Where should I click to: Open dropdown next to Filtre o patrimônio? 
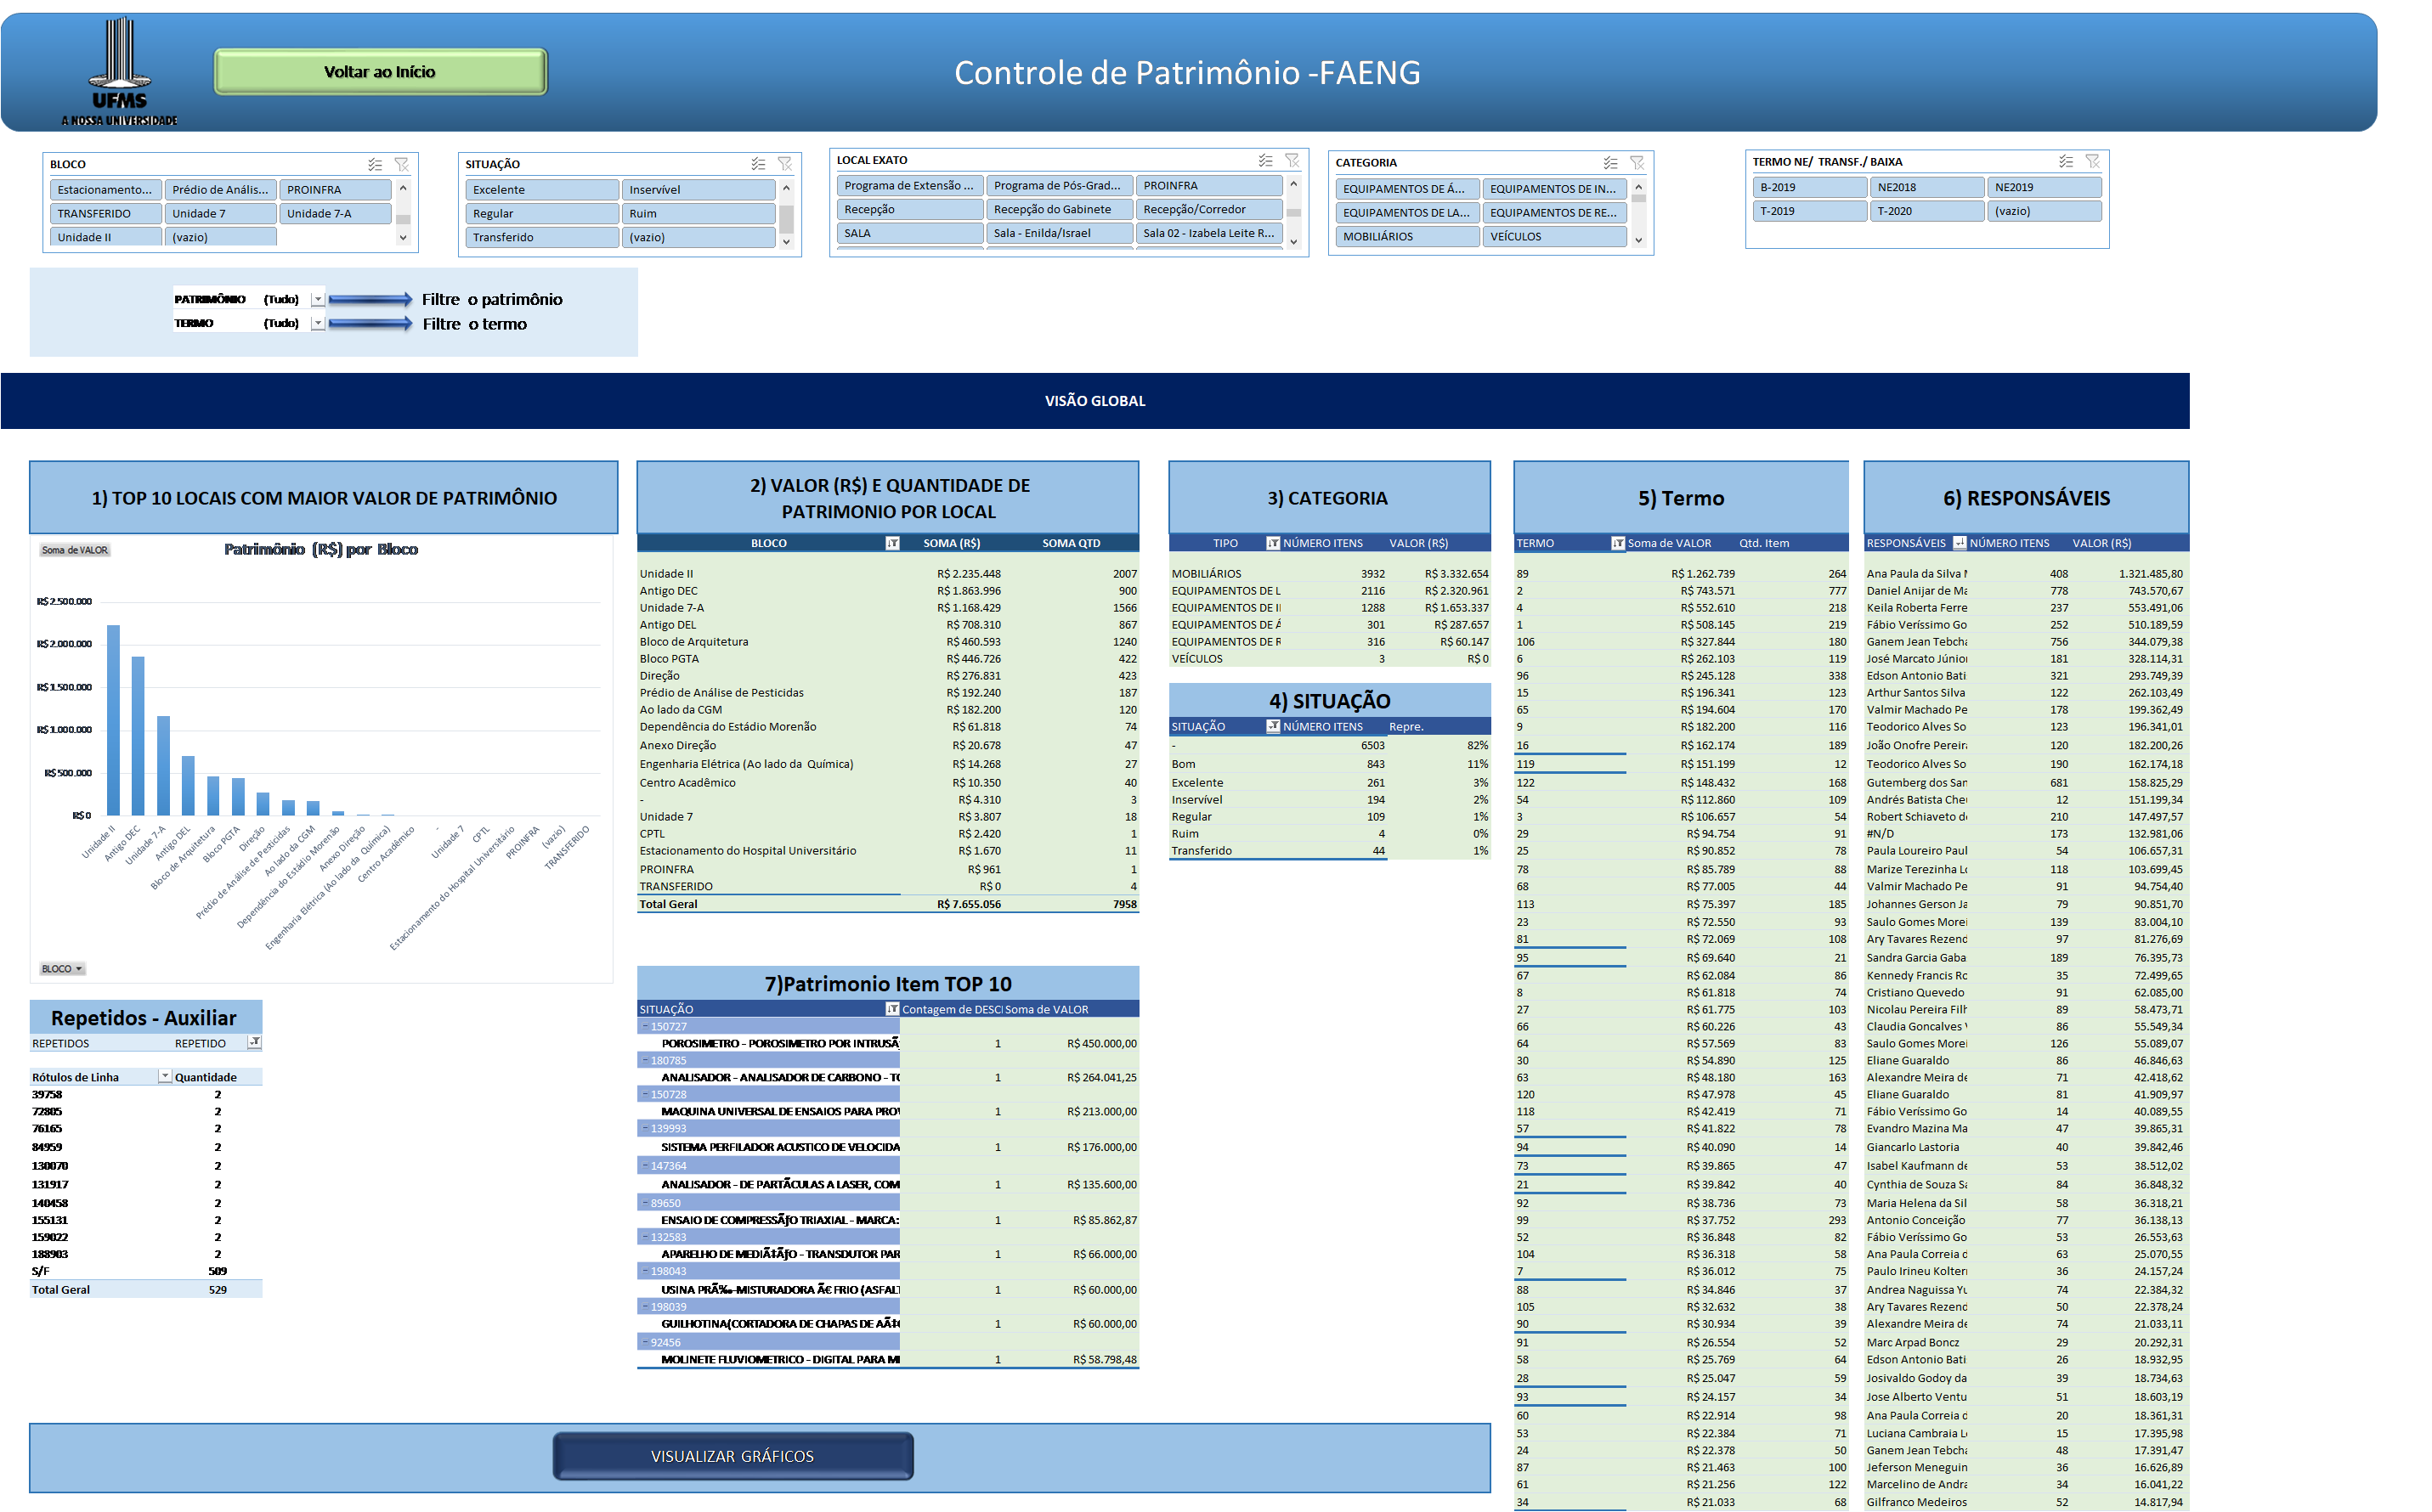click(317, 299)
